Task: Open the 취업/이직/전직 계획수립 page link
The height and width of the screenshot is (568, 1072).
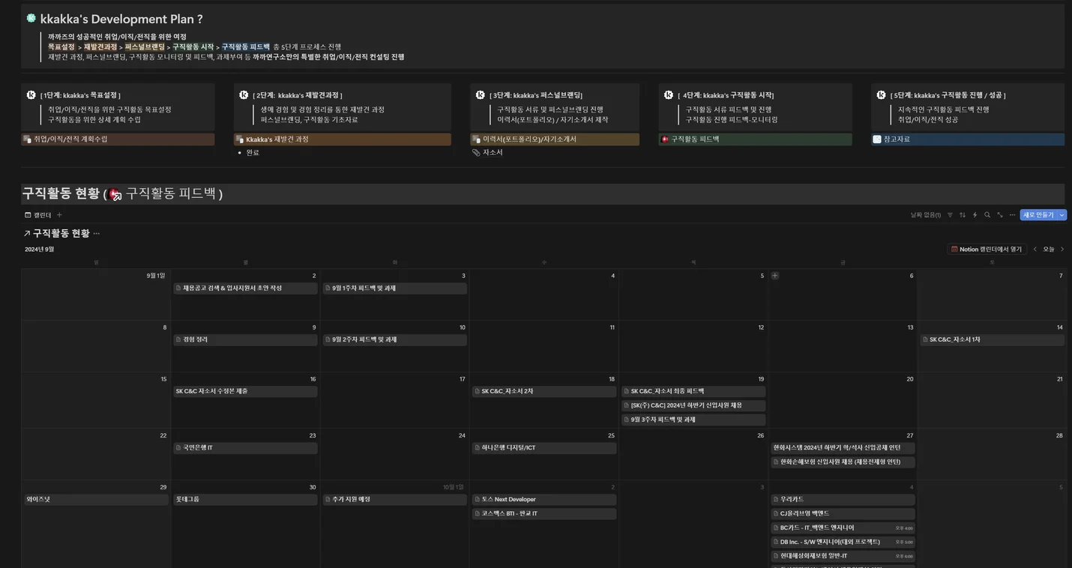Action: [118, 139]
